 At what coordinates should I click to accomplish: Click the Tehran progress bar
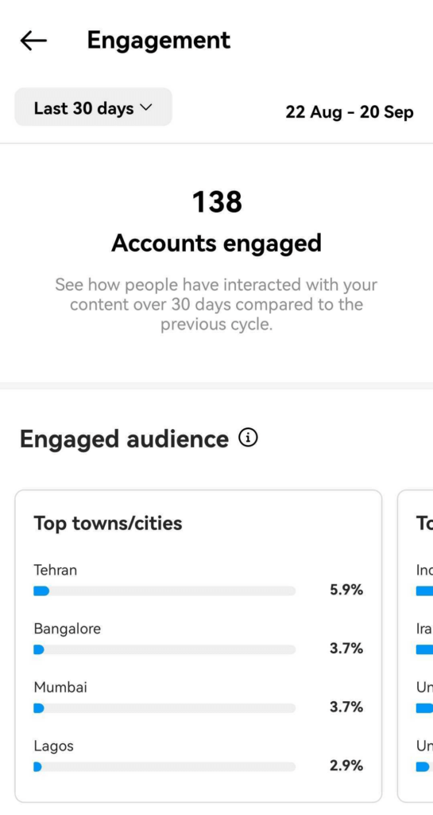(164, 591)
